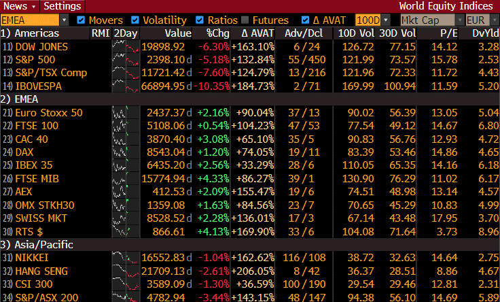Open the Settings menu
500x302 pixels.
point(62,6)
